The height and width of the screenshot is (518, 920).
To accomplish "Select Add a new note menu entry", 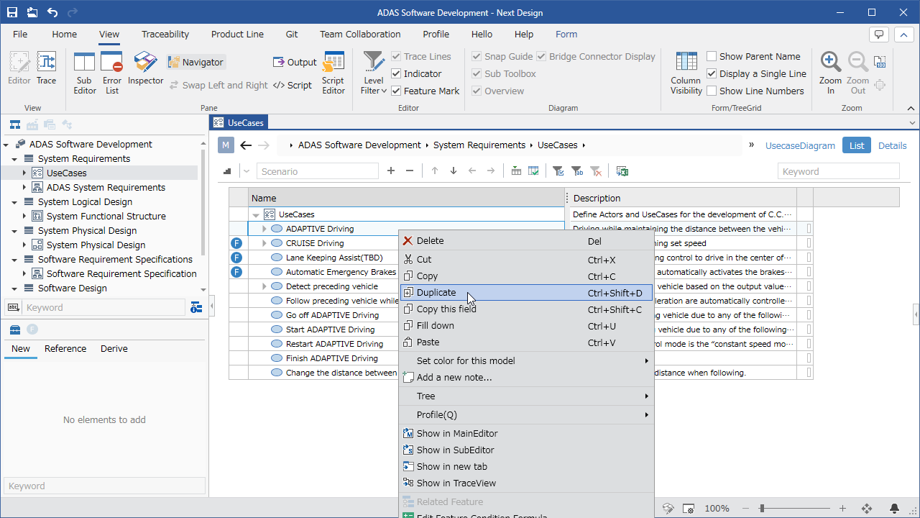I will pos(526,378).
